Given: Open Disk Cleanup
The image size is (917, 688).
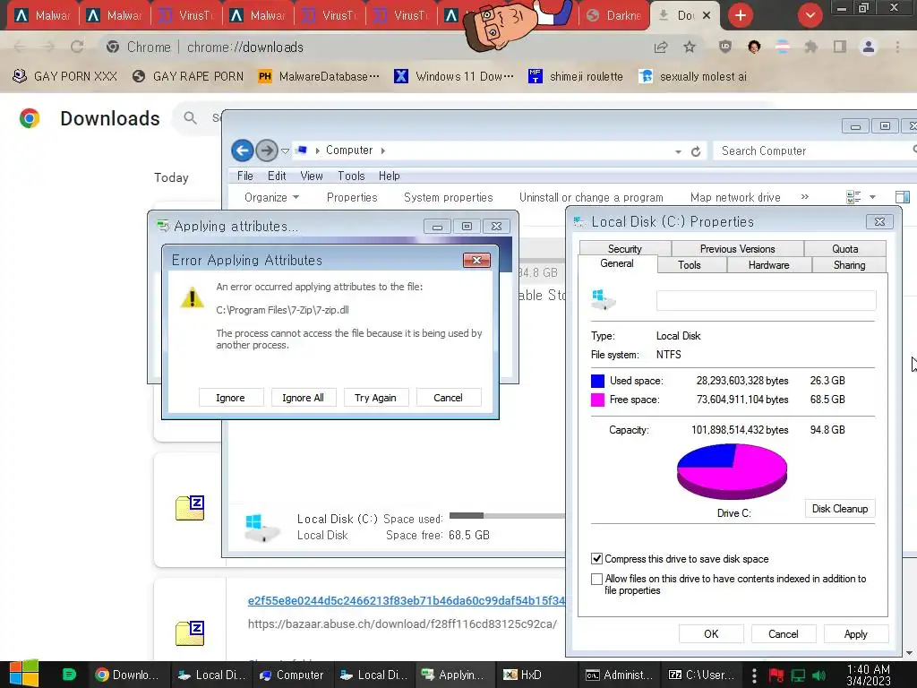Looking at the screenshot, I should point(840,509).
